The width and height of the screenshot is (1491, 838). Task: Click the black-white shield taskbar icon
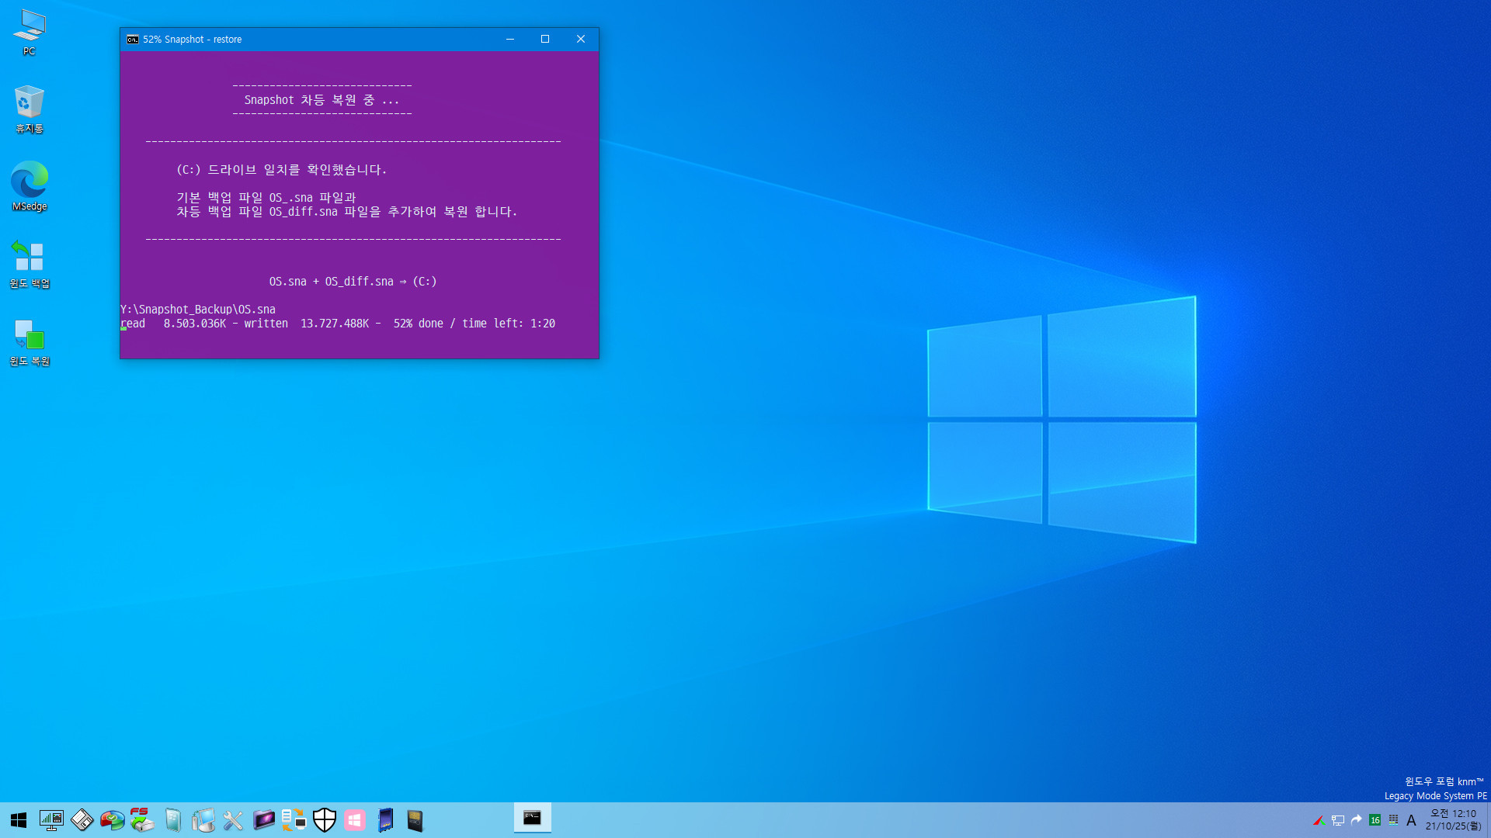(324, 820)
